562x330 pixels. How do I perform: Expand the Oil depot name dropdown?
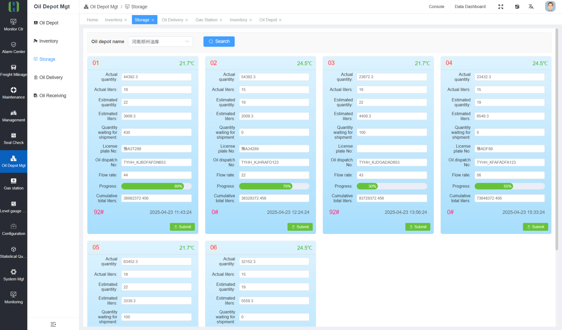[161, 42]
